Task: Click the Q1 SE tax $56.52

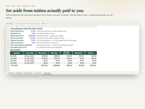Action: (91, 56)
